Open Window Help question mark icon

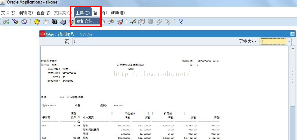(x=181, y=22)
